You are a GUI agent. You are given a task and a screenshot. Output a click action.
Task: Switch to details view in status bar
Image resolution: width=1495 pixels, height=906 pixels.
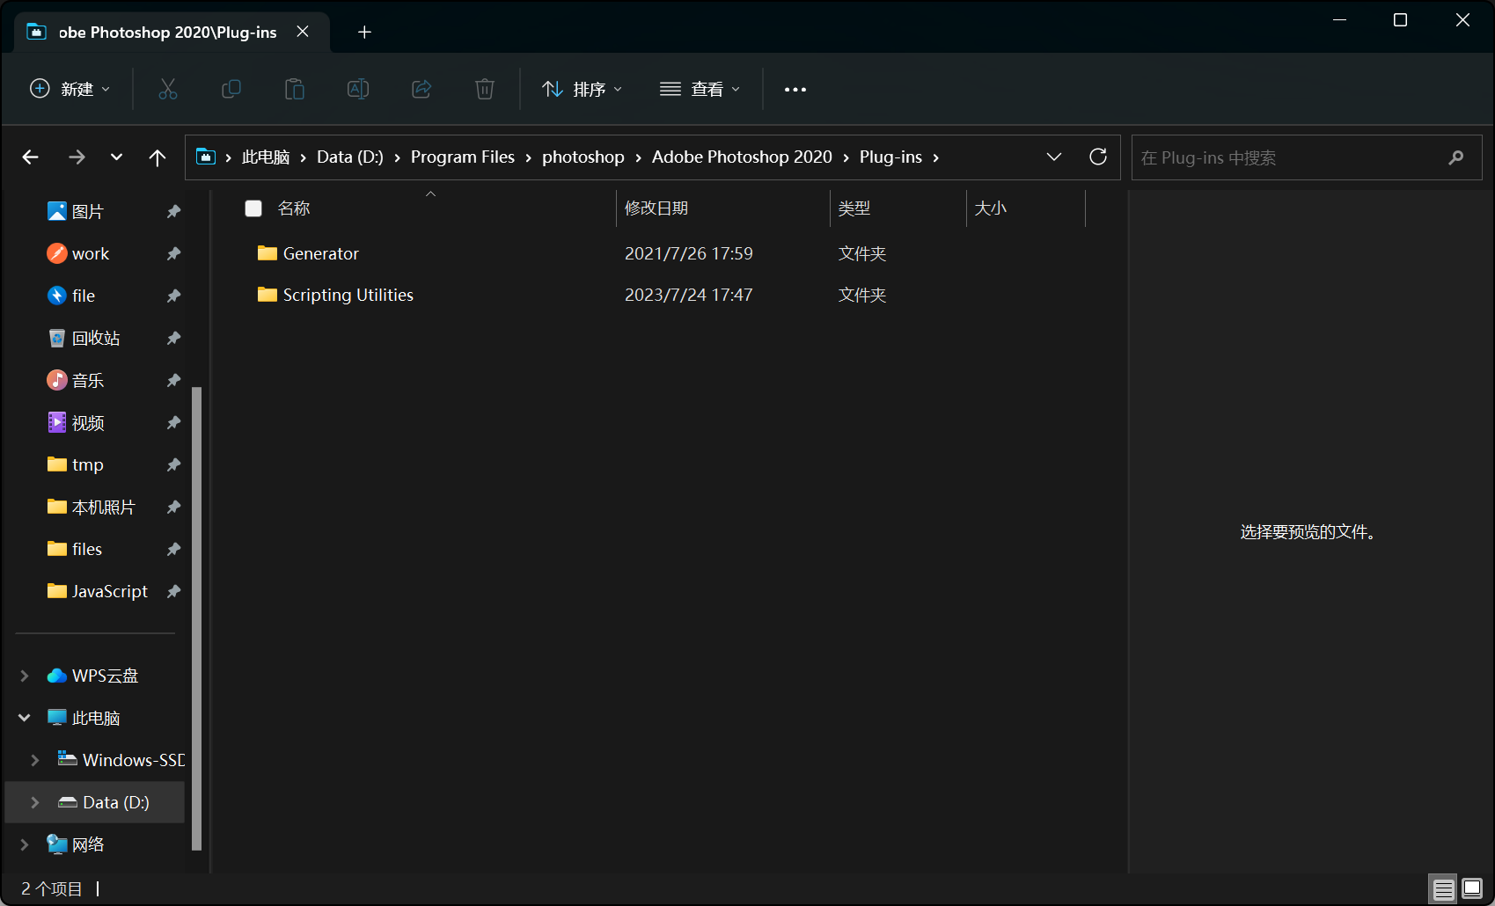pyautogui.click(x=1443, y=889)
